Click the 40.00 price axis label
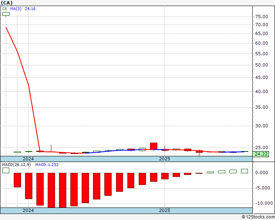 click(262, 91)
